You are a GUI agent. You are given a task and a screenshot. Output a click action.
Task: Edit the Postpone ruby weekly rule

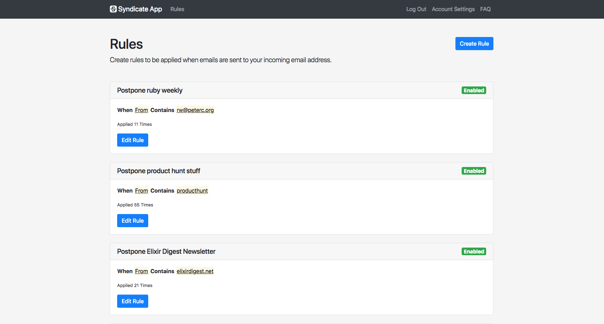[133, 140]
